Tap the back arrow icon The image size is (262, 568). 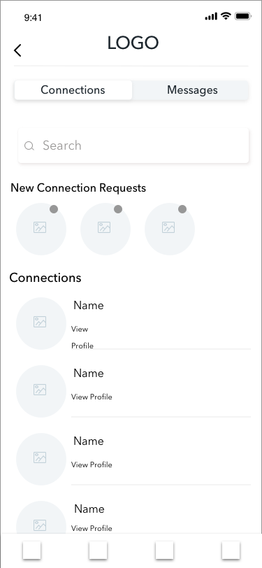(x=17, y=50)
